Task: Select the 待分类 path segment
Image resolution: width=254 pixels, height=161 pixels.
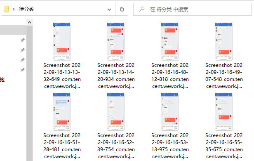Action: 26,9
